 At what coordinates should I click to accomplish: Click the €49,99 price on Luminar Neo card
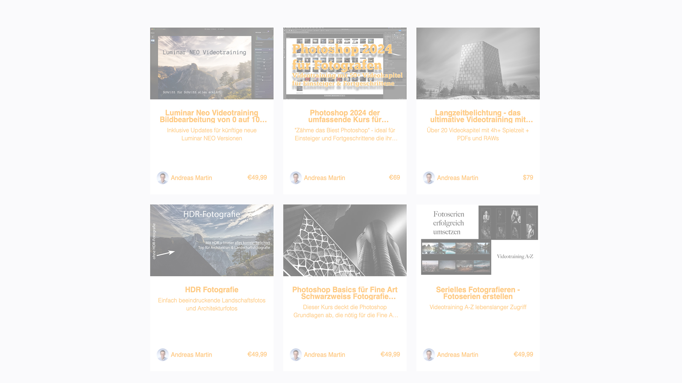click(257, 178)
